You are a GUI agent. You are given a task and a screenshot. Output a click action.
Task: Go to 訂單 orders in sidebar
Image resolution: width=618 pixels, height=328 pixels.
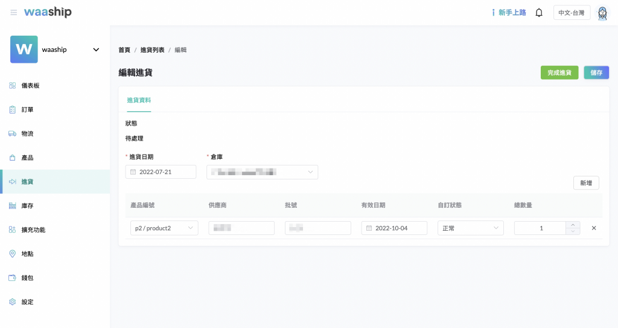(27, 110)
